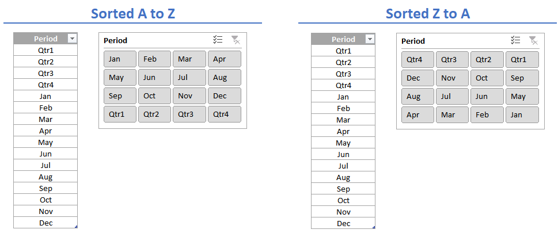The height and width of the screenshot is (233, 558).
Task: Filter by Nov in the A to Z slicer
Action: coord(189,96)
